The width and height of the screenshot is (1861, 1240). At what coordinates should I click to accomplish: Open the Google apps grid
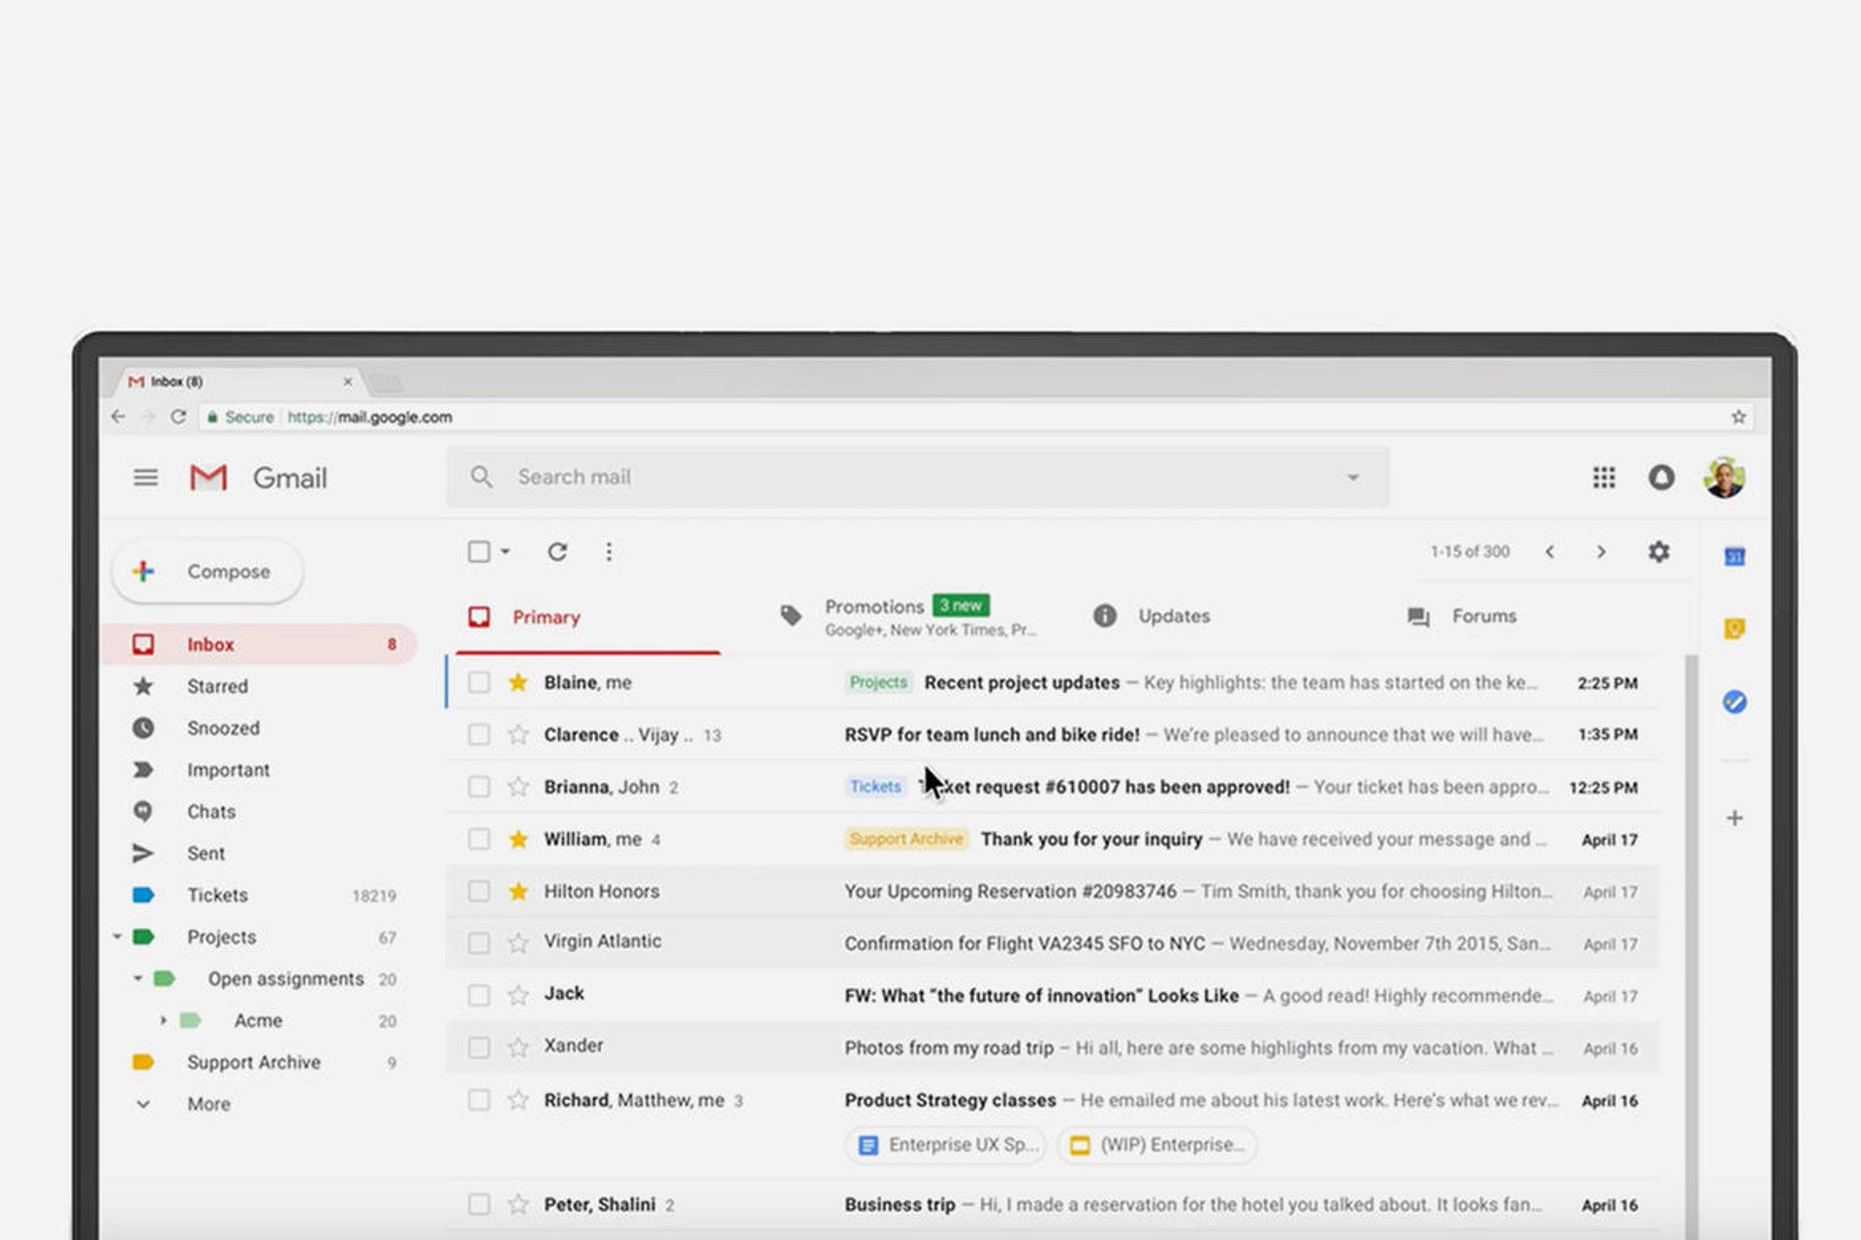tap(1604, 478)
